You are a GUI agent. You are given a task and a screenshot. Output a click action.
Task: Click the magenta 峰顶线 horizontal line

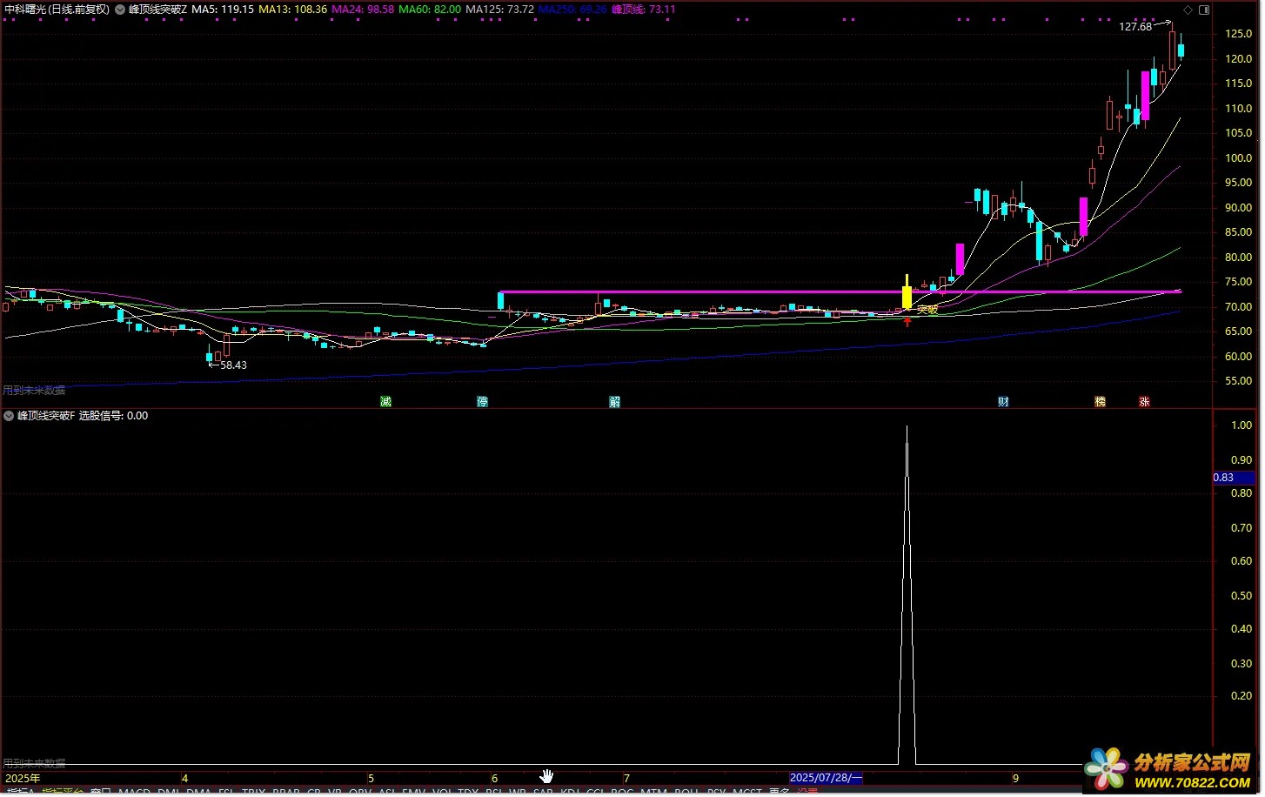tap(696, 292)
